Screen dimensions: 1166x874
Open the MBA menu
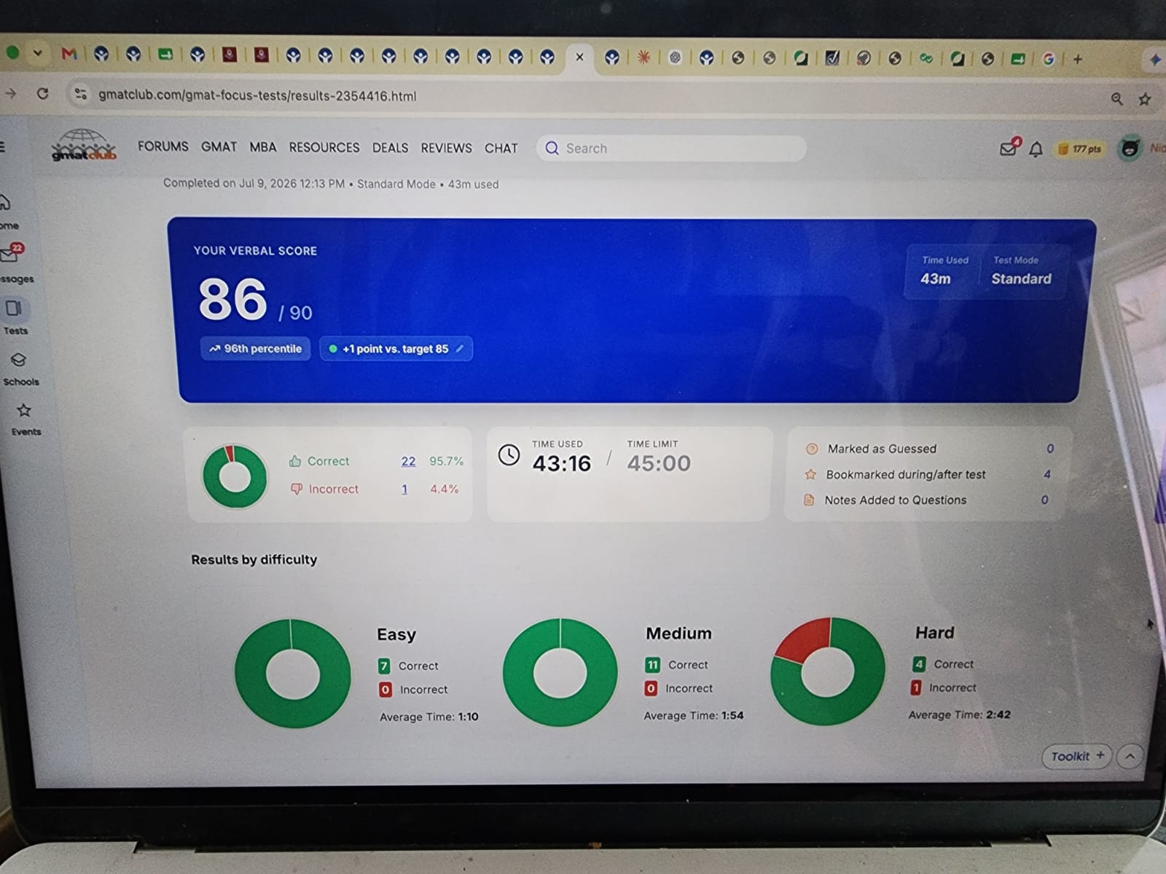tap(263, 147)
